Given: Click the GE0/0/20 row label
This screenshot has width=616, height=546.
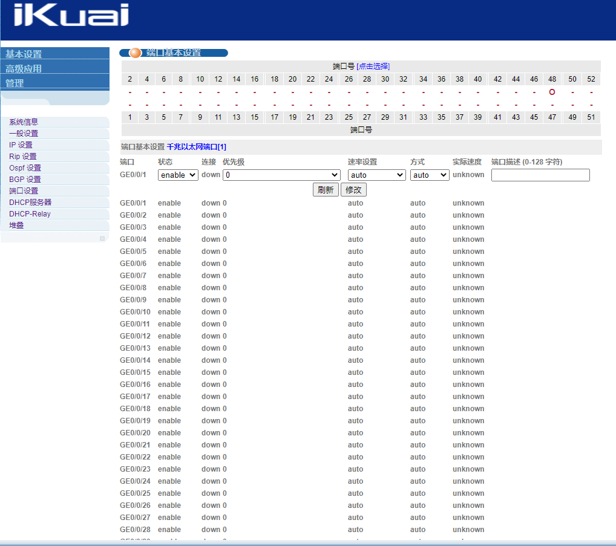Looking at the screenshot, I should point(135,432).
